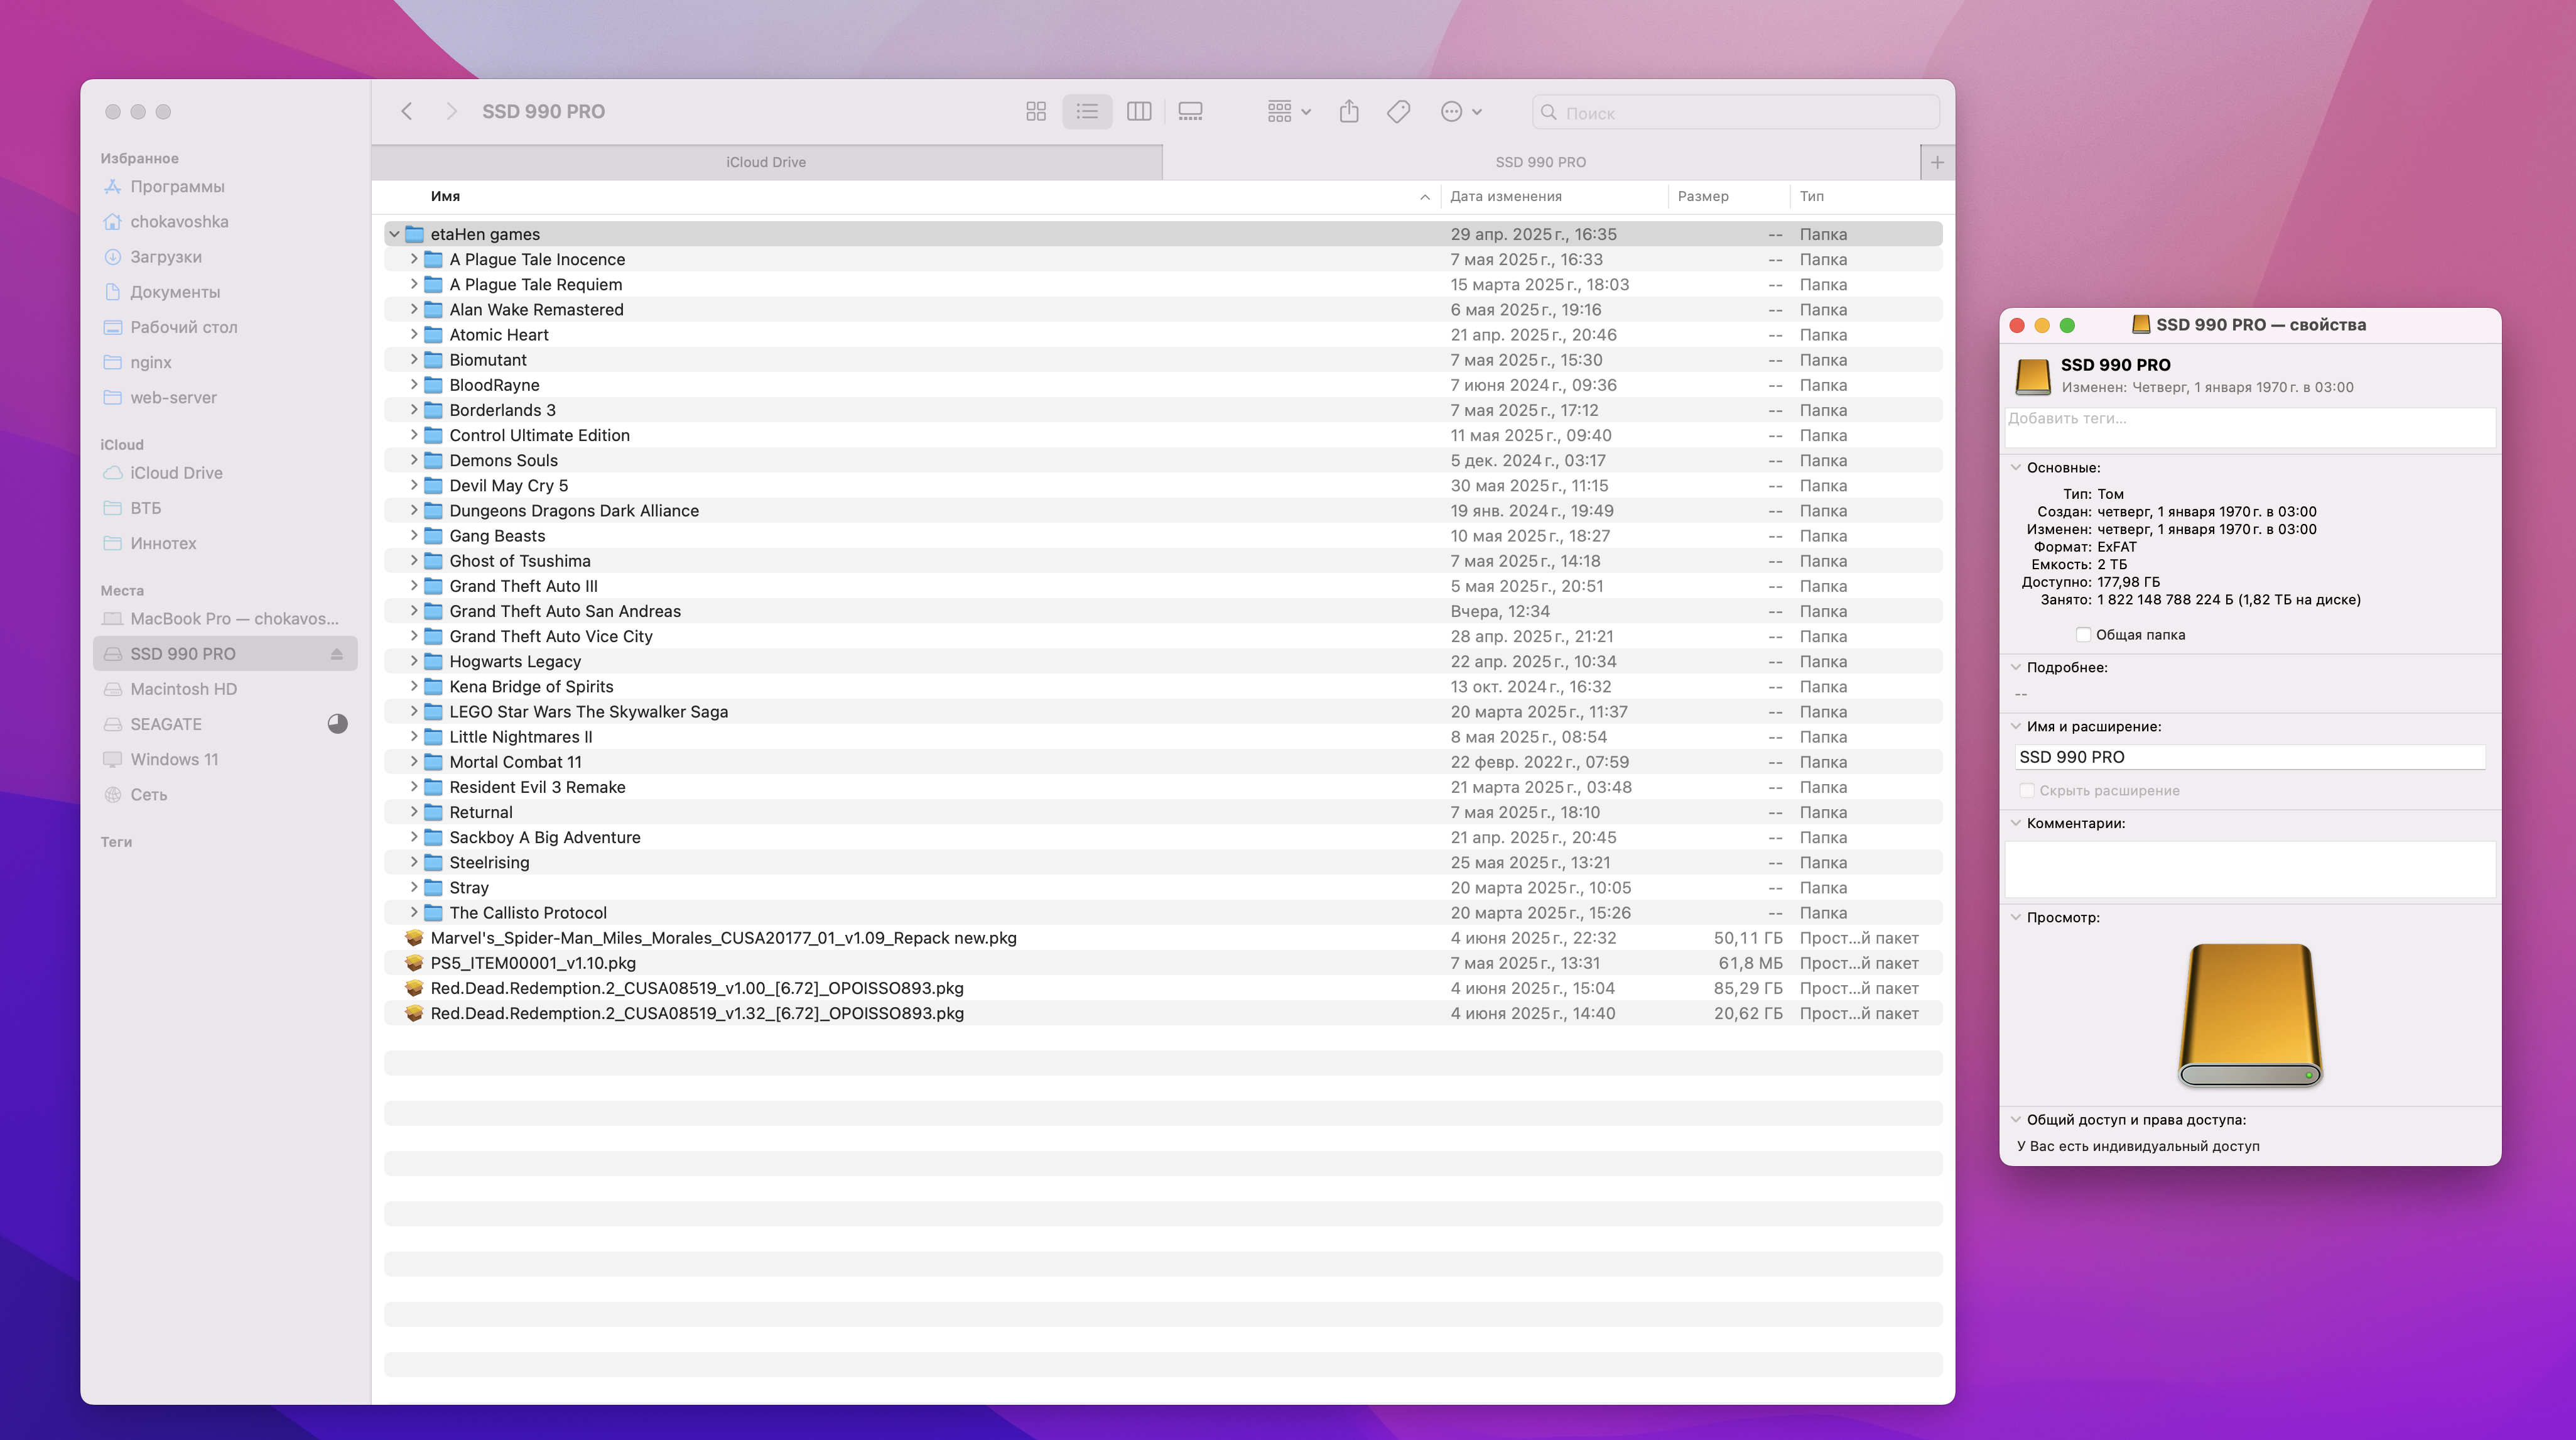2576x1440 pixels.
Task: Open Загрузки in the sidebar
Action: (x=166, y=257)
